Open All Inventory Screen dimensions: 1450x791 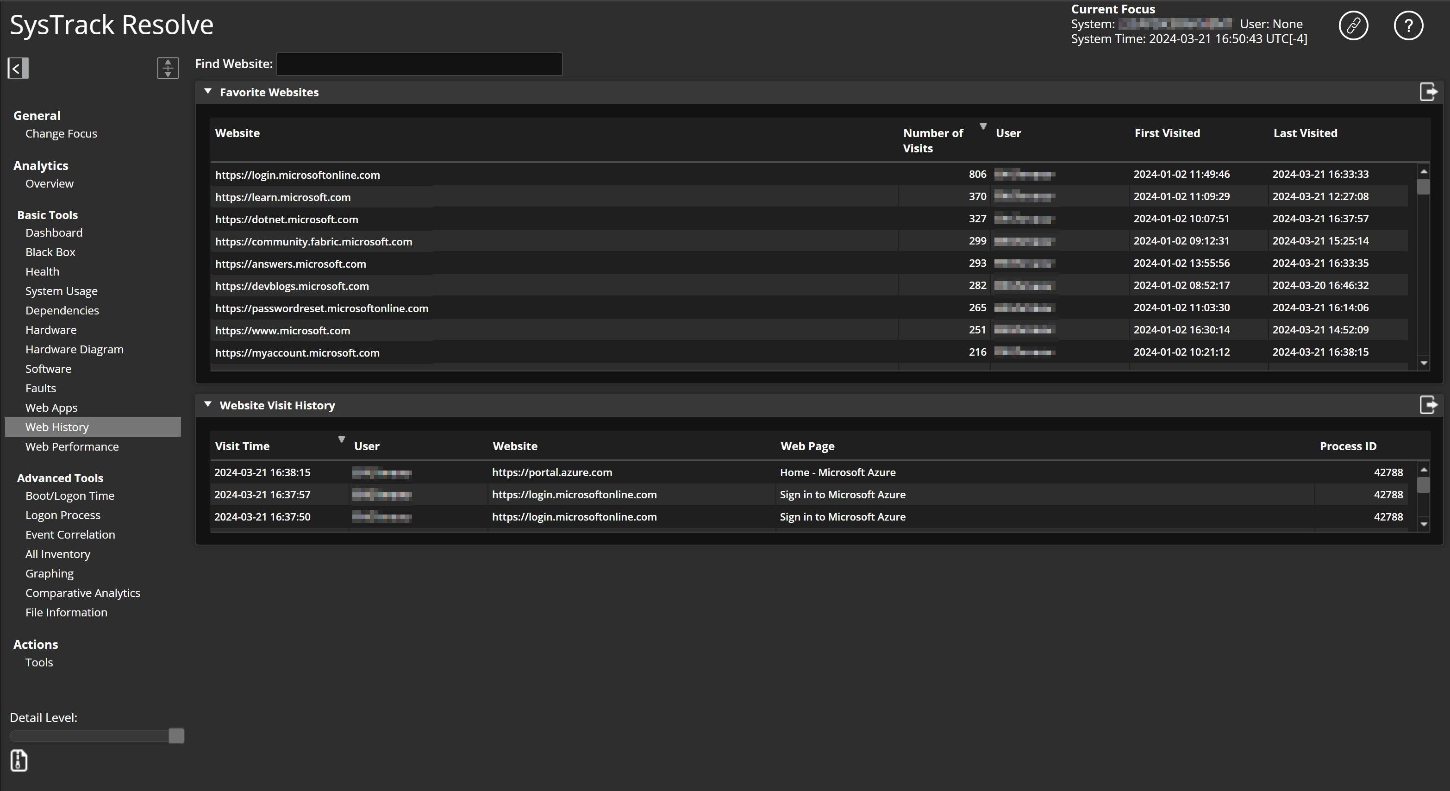58,554
